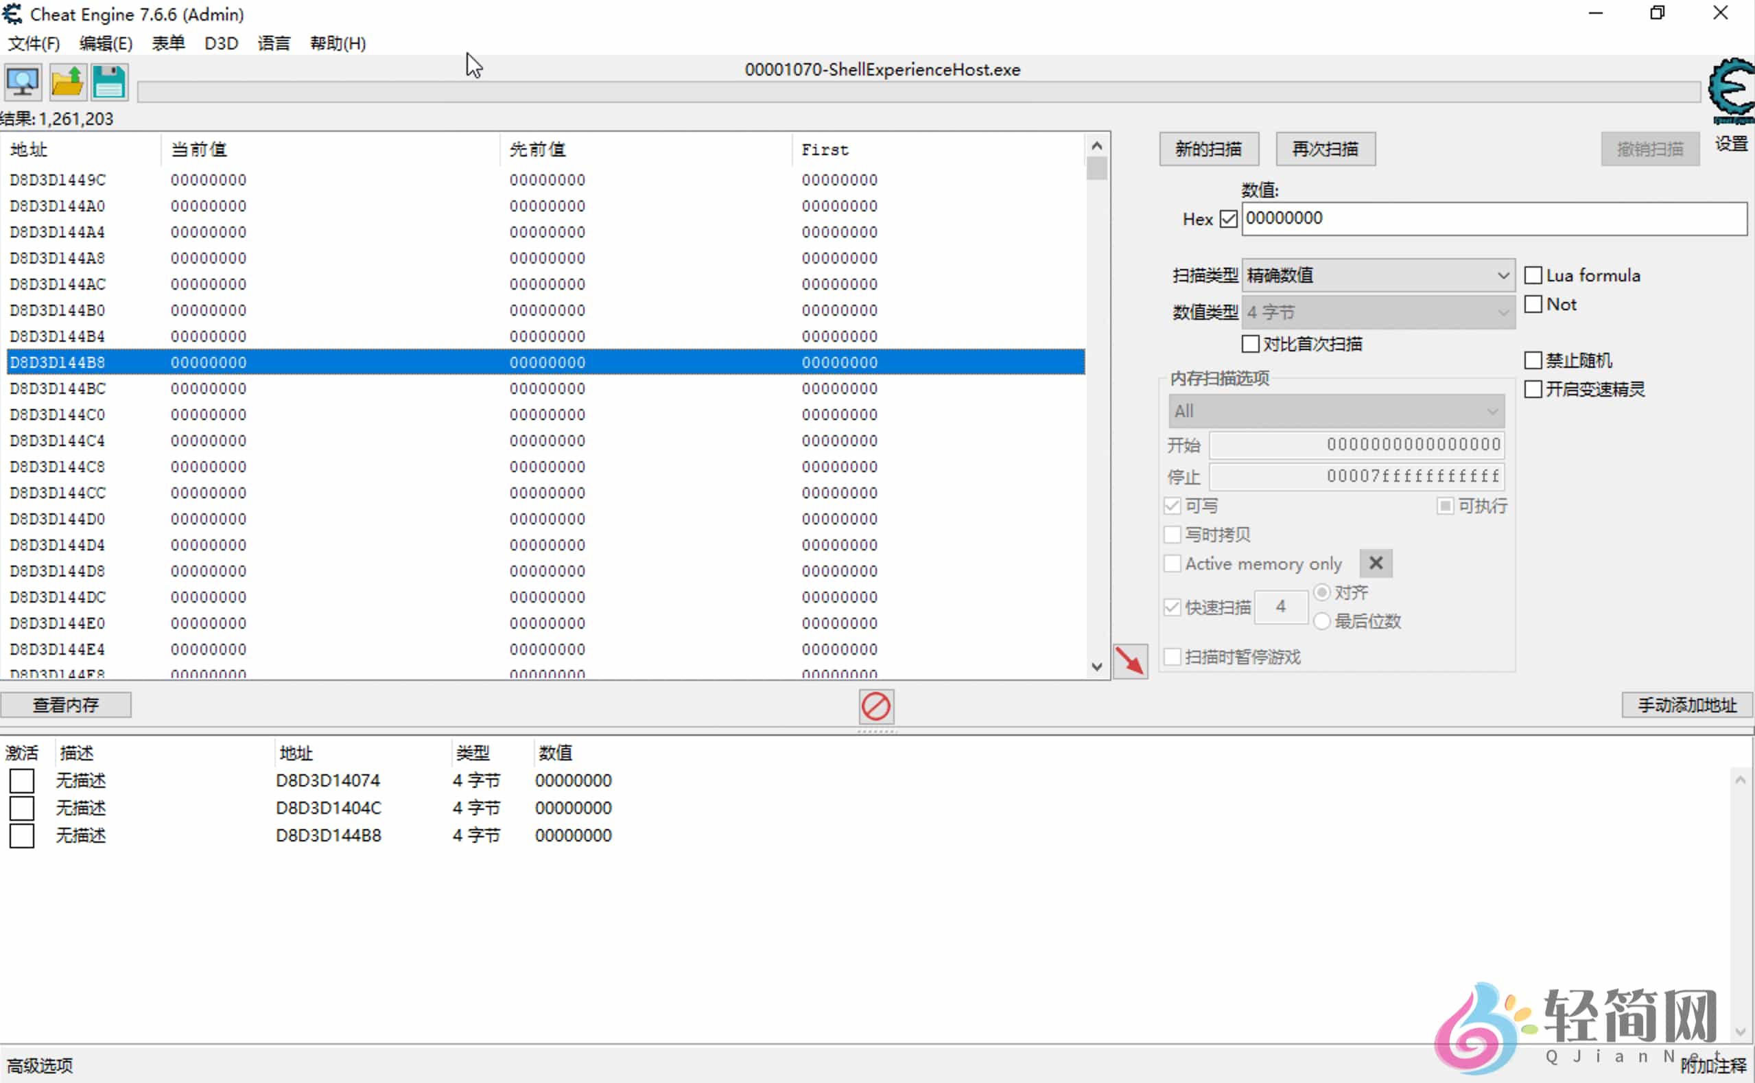Click the Cheat Engine title bar logo
The height and width of the screenshot is (1083, 1755).
[13, 14]
